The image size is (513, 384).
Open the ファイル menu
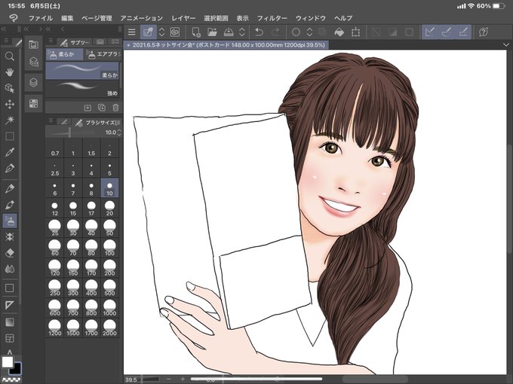point(41,18)
